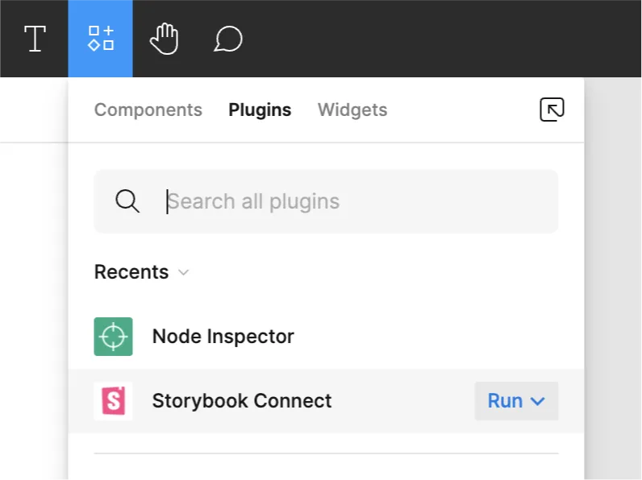Select the Comment tool

tap(228, 39)
